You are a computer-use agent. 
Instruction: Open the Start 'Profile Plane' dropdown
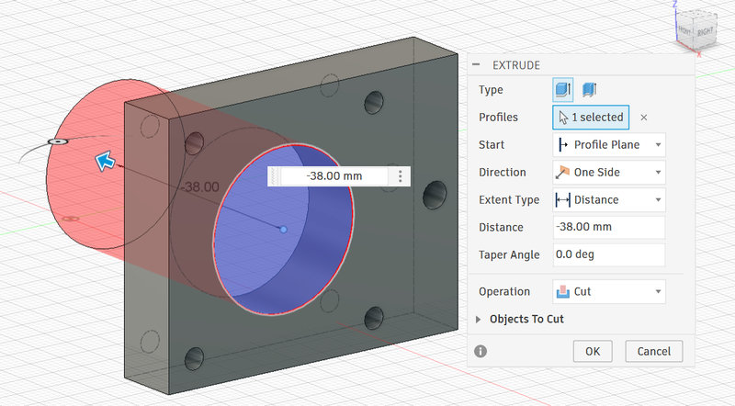pos(609,145)
